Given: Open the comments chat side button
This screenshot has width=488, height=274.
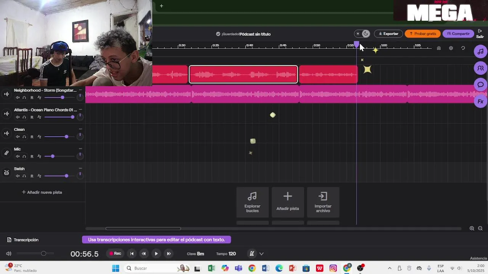Looking at the screenshot, I should (x=480, y=84).
